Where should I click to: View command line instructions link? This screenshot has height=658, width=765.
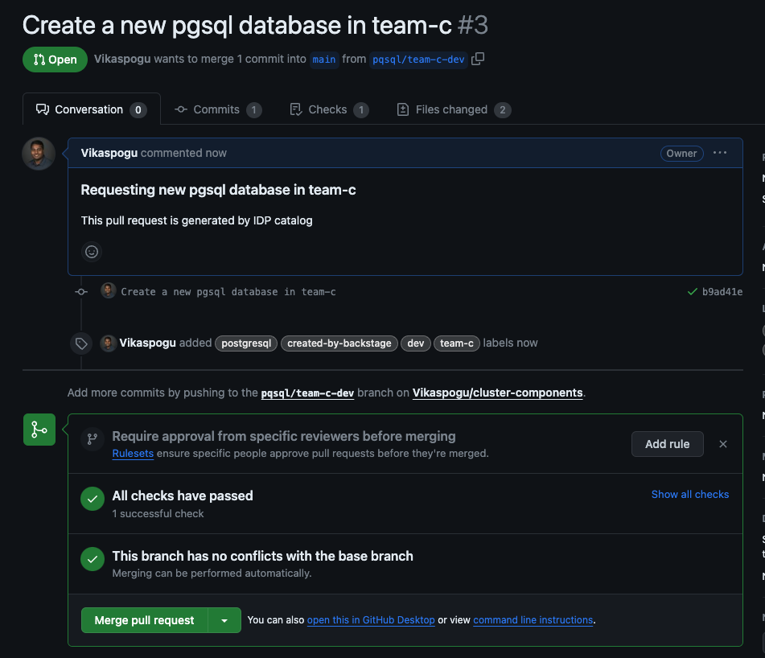(533, 620)
